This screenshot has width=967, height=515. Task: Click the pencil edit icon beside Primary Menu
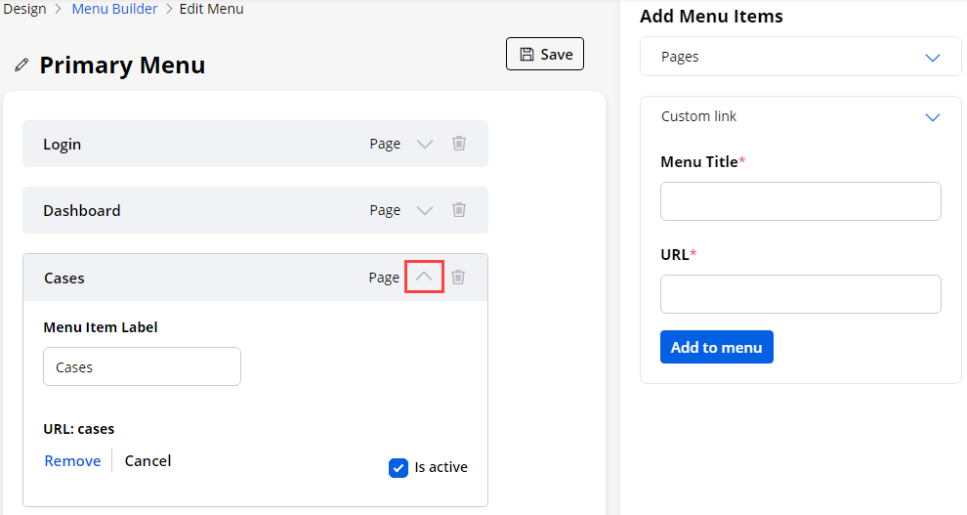pos(21,65)
